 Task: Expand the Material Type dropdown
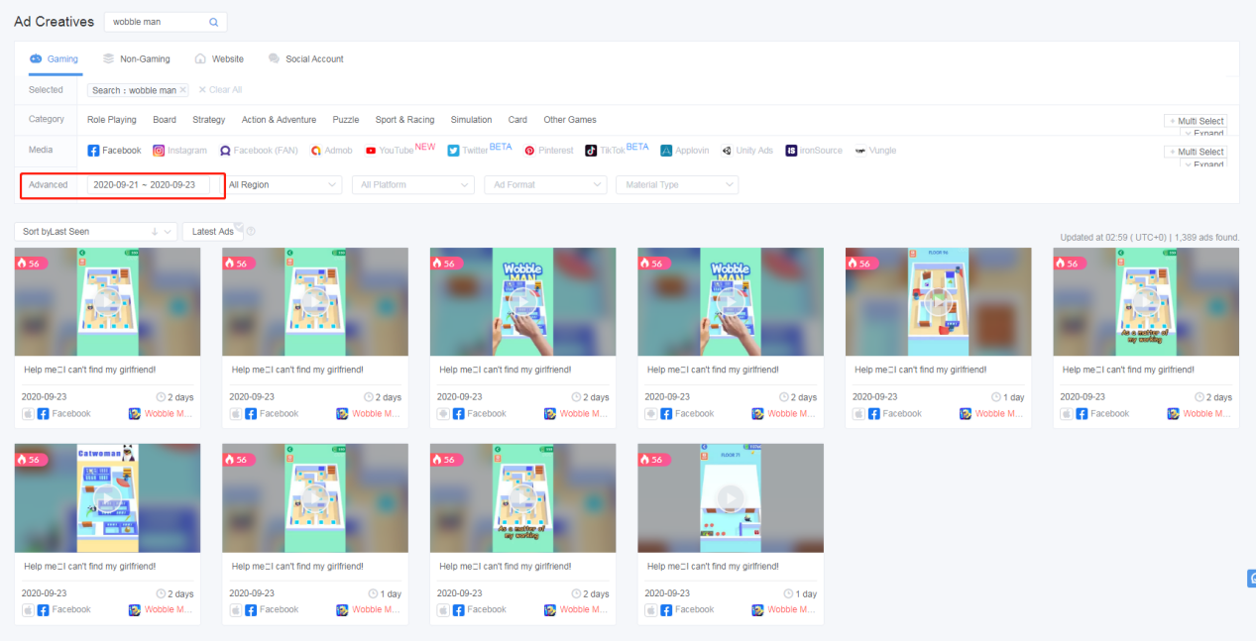(677, 185)
